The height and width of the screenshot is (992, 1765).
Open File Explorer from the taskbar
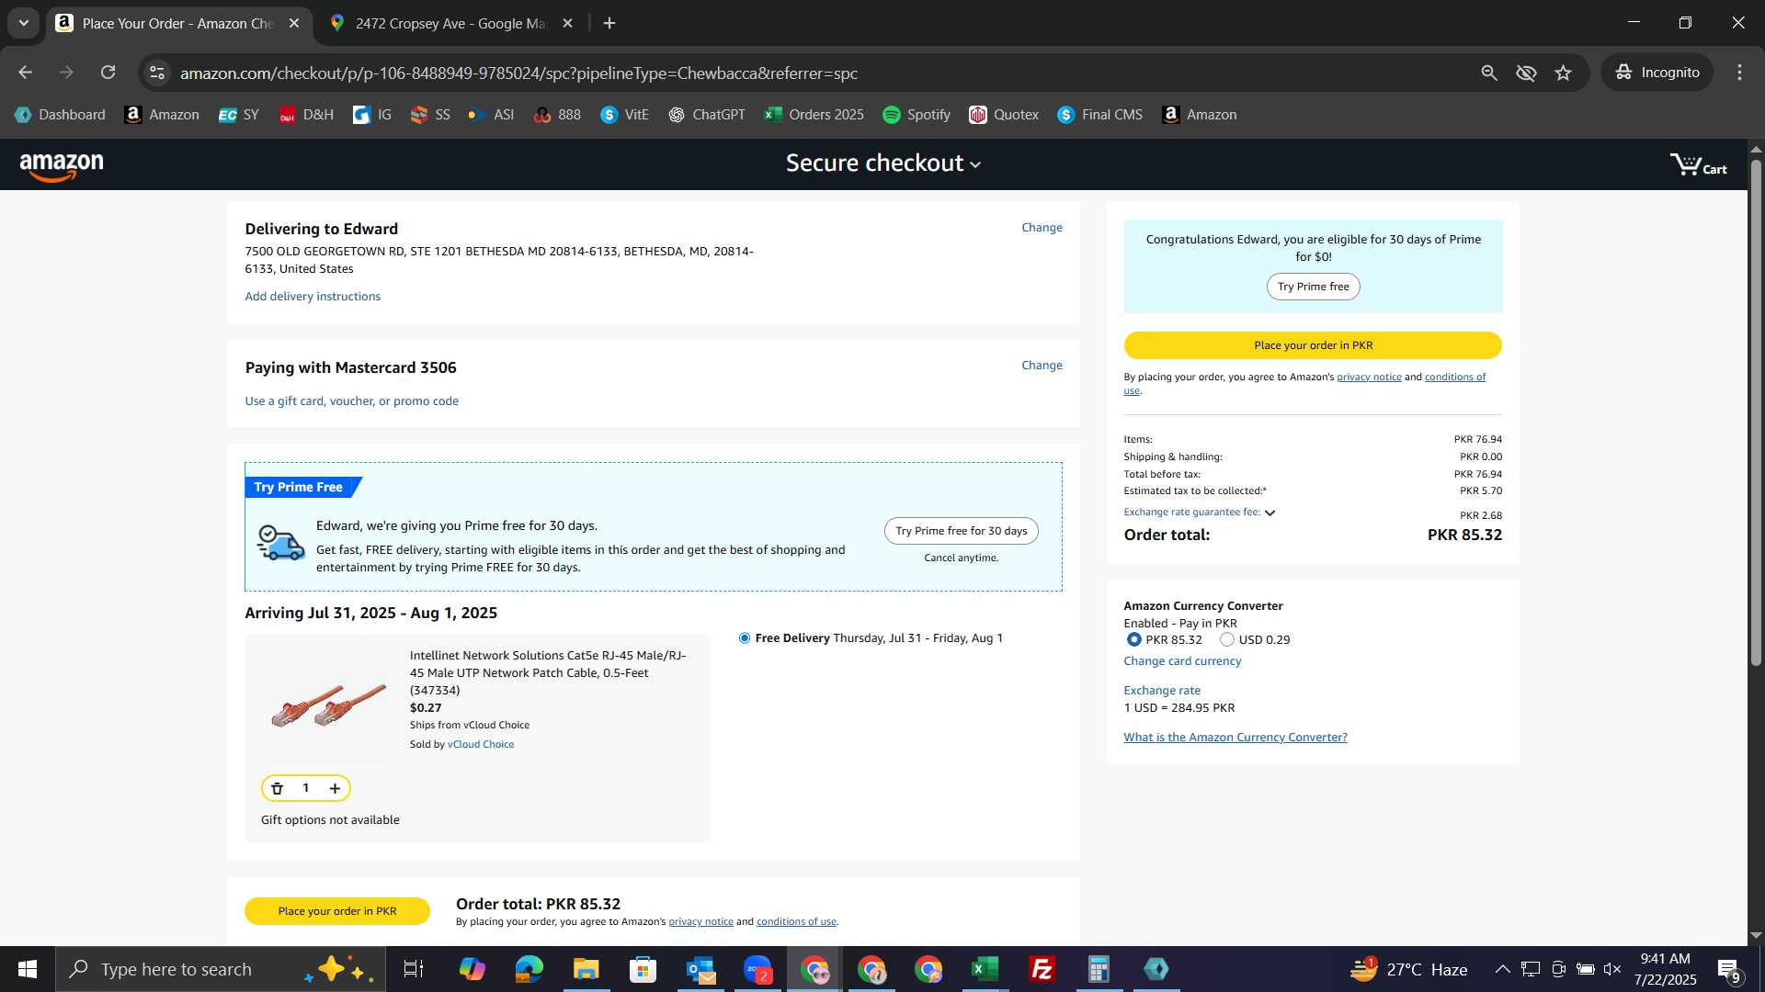point(586,969)
